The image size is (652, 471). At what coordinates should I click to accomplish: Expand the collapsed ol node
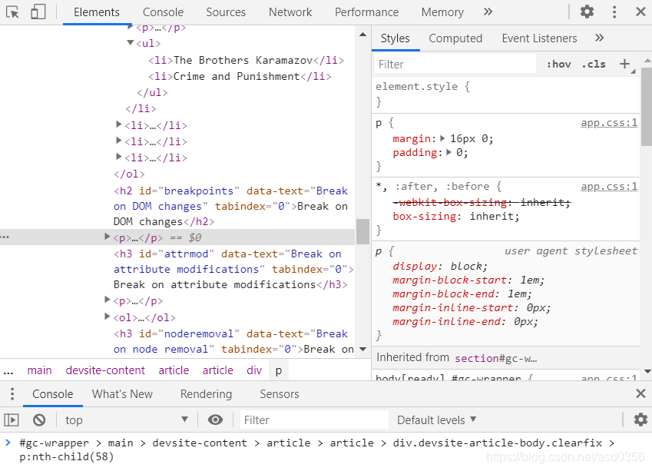[x=108, y=317]
